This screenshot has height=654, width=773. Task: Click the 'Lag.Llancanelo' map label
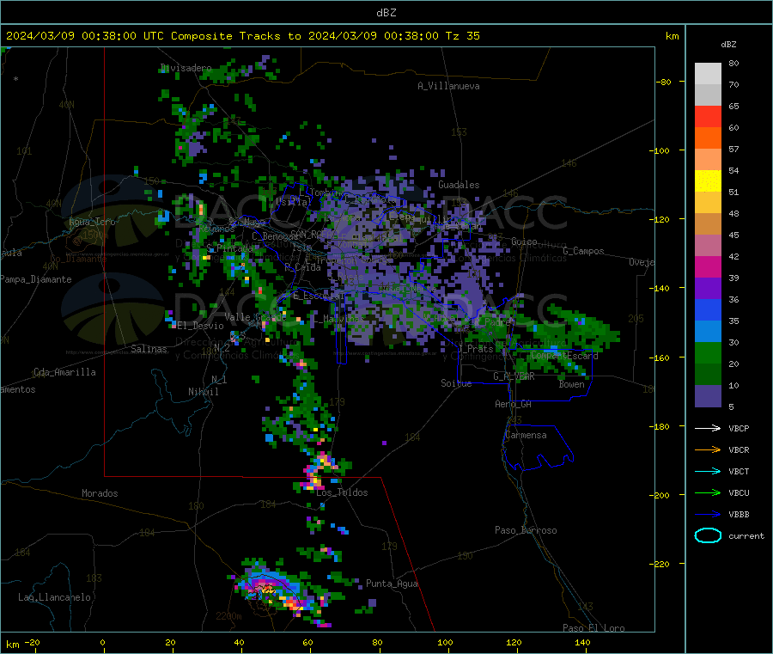[54, 597]
